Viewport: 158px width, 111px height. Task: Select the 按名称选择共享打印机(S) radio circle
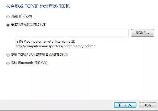click(x=8, y=25)
